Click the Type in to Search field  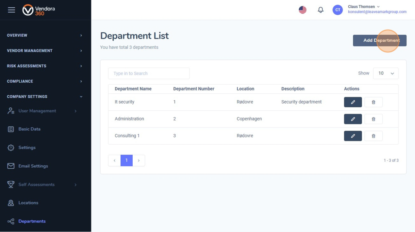tap(149, 73)
